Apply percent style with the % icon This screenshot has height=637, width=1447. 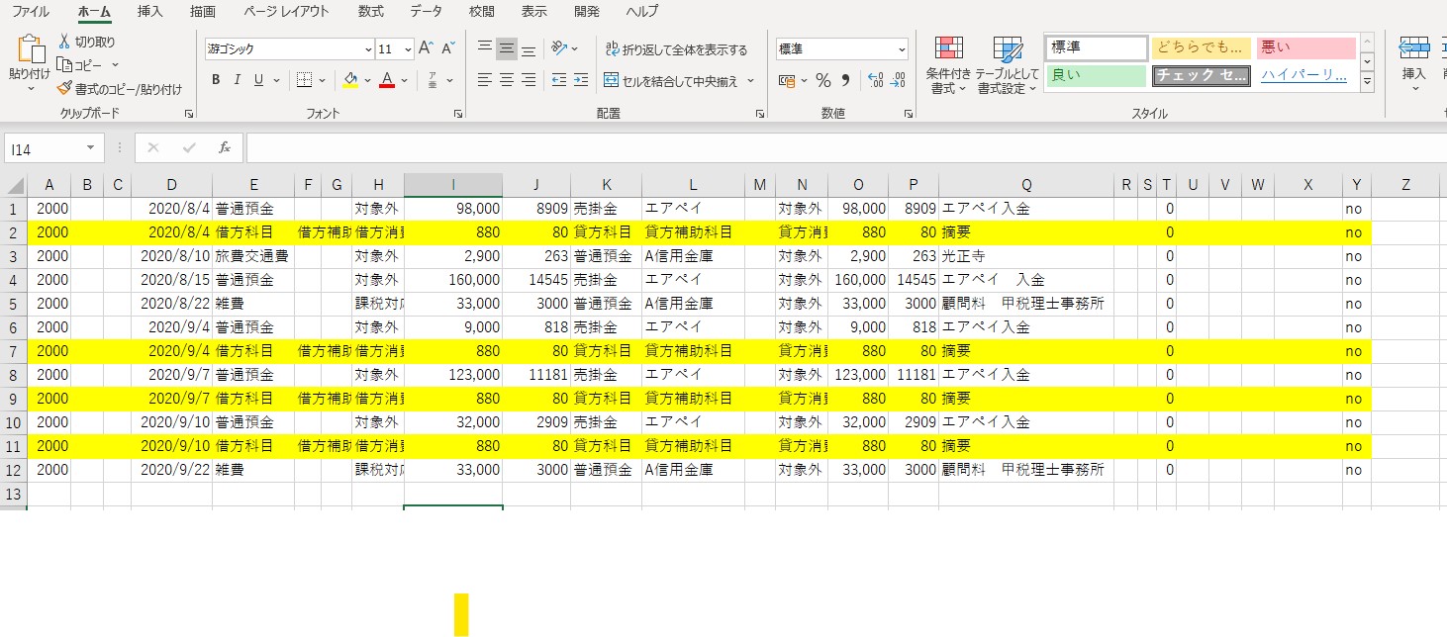(x=822, y=80)
